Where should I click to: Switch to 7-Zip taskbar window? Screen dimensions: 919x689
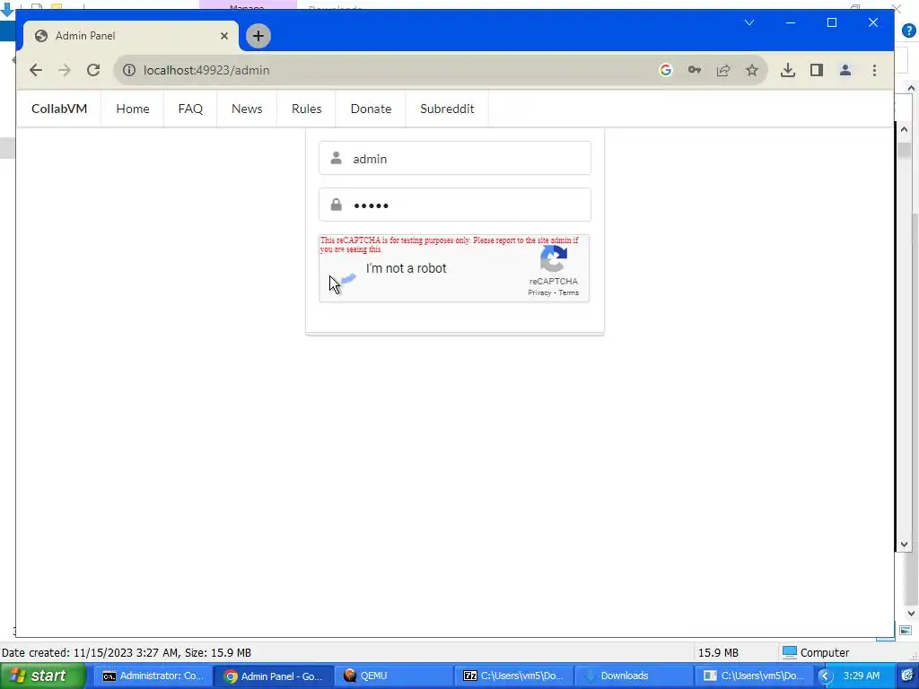pos(515,676)
